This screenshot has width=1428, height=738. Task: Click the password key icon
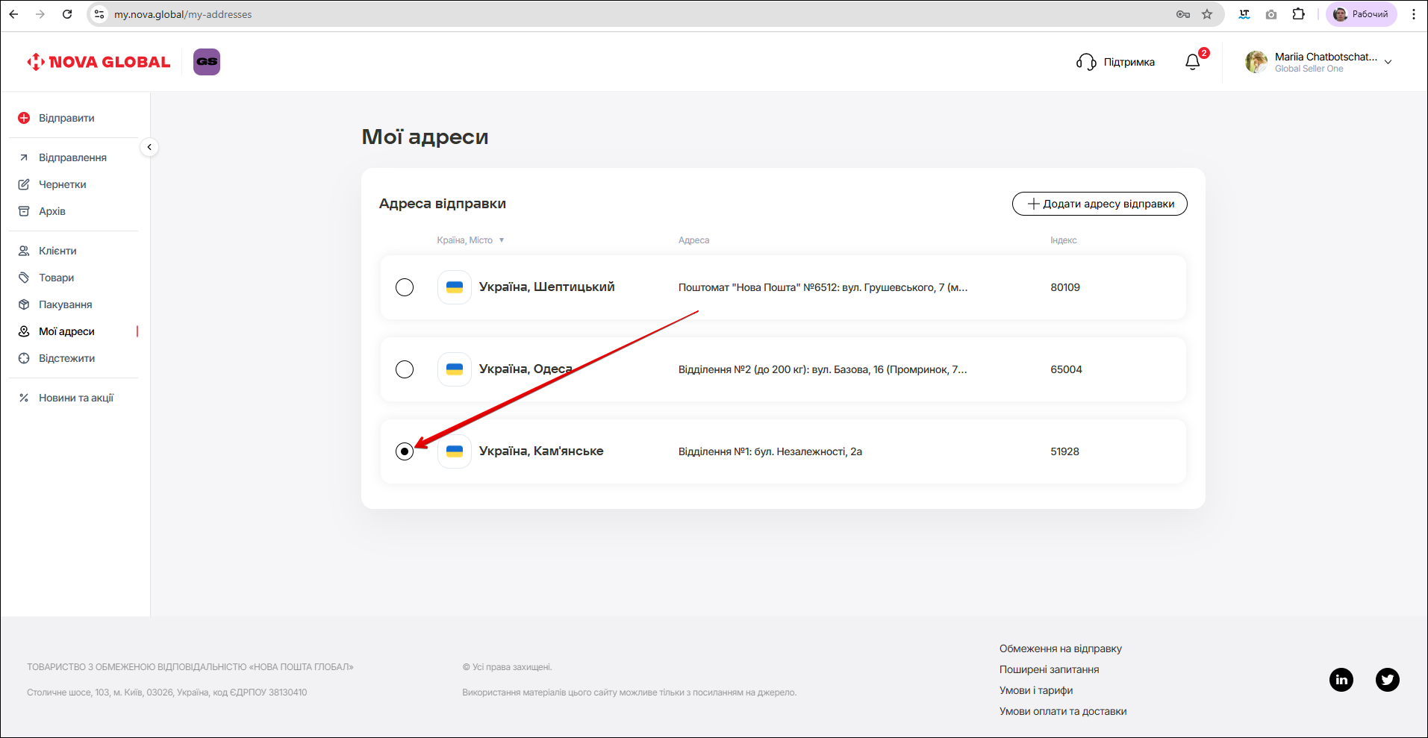[x=1183, y=14]
